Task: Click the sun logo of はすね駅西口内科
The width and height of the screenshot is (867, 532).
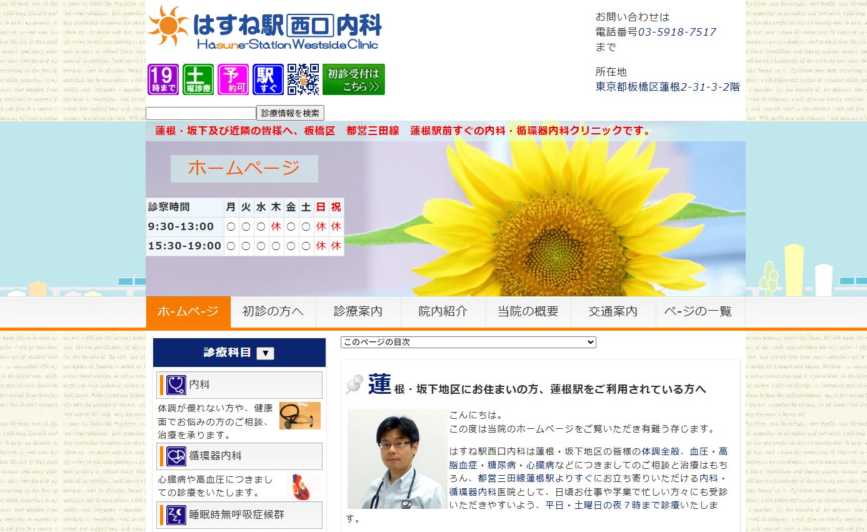Action: (168, 26)
